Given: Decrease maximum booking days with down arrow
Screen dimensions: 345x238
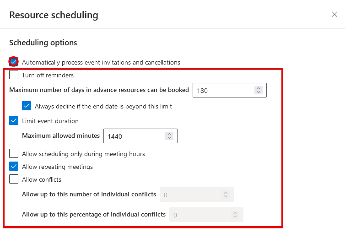Looking at the screenshot, I should (259, 93).
